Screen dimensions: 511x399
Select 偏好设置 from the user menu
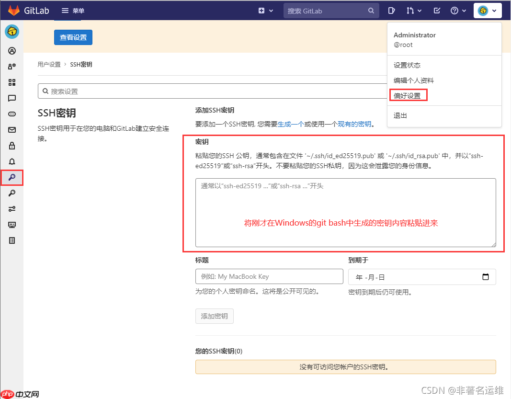tap(408, 95)
